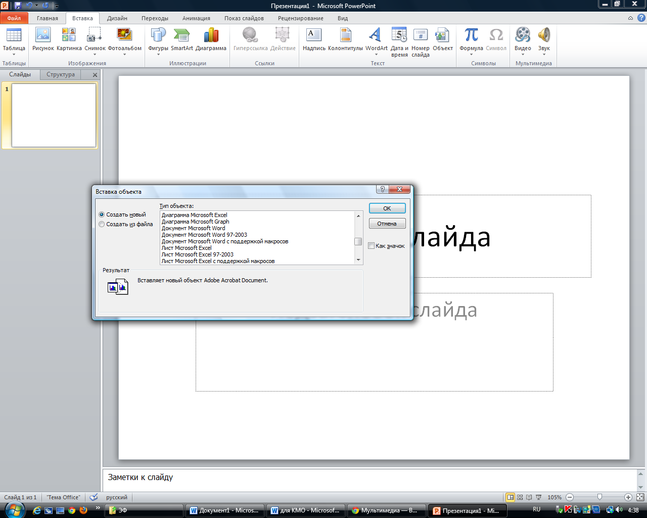
Task: Click OK in the Вставка объекта dialog
Action: click(387, 208)
